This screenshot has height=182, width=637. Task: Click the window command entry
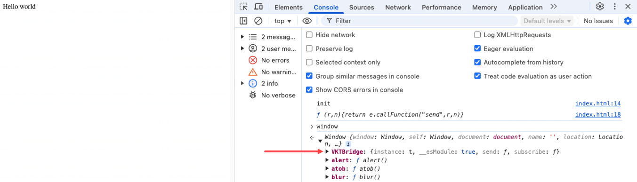(327, 127)
